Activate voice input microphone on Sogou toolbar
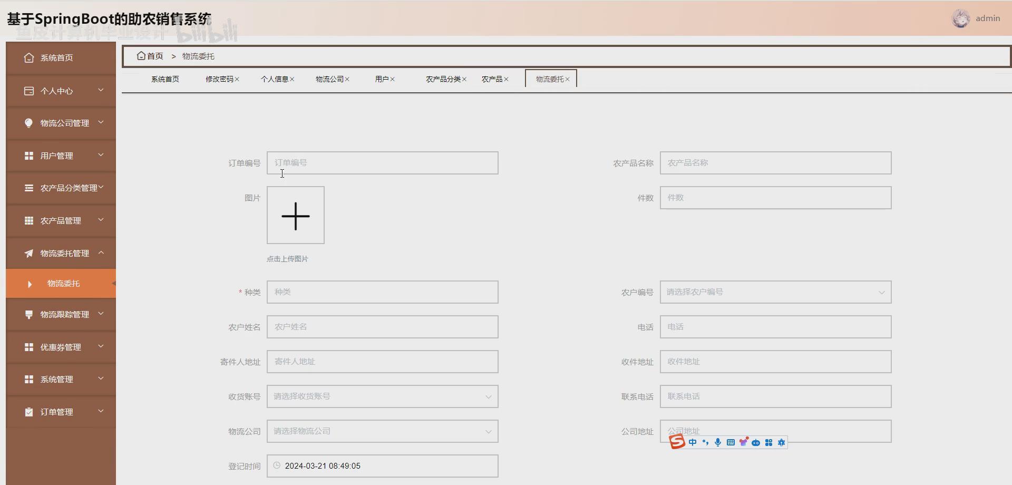Screen dimensions: 1012x485 click(x=717, y=442)
